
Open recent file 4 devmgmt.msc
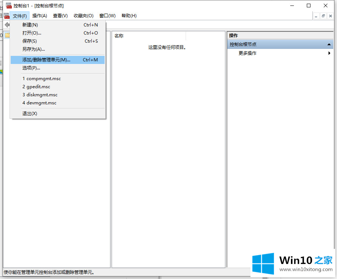point(57,103)
